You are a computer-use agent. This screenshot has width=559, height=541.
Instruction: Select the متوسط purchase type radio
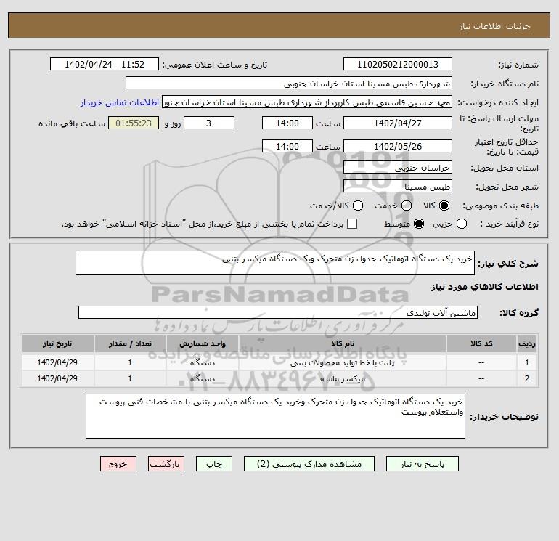419,224
